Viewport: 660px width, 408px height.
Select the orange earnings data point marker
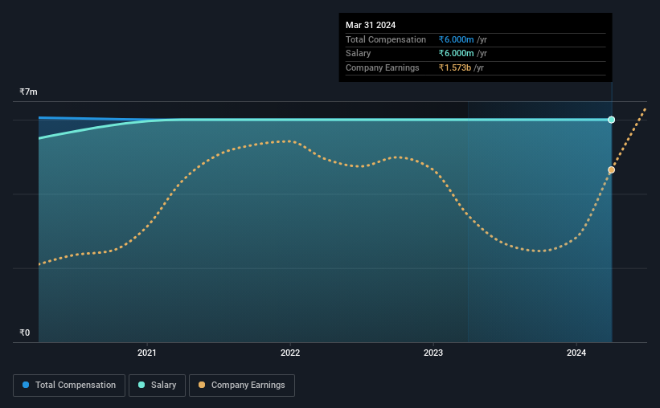click(611, 170)
